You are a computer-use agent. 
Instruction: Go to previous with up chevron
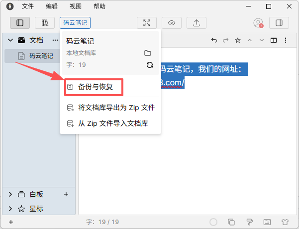coord(250,40)
